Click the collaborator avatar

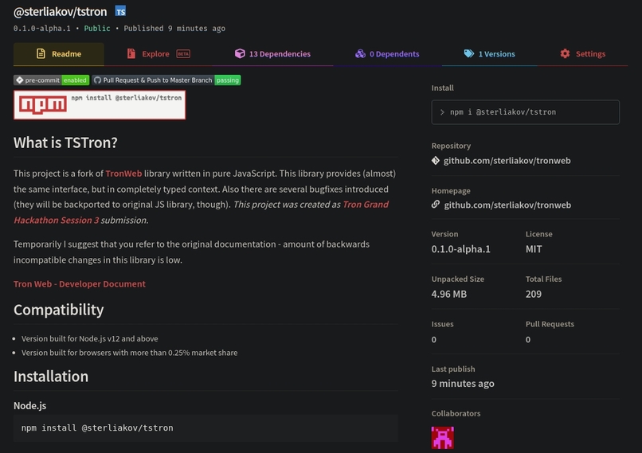(x=443, y=438)
